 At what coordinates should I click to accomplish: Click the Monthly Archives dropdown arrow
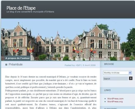pos(130,73)
